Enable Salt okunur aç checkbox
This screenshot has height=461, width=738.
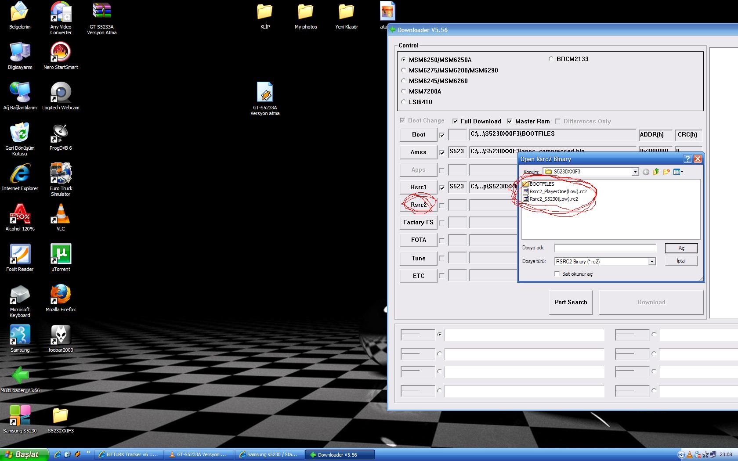tap(557, 274)
